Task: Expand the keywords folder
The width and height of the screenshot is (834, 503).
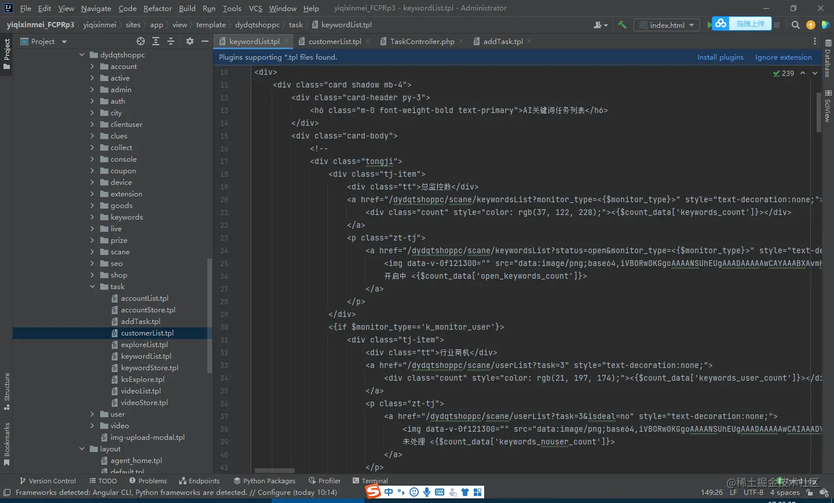Action: click(x=92, y=217)
